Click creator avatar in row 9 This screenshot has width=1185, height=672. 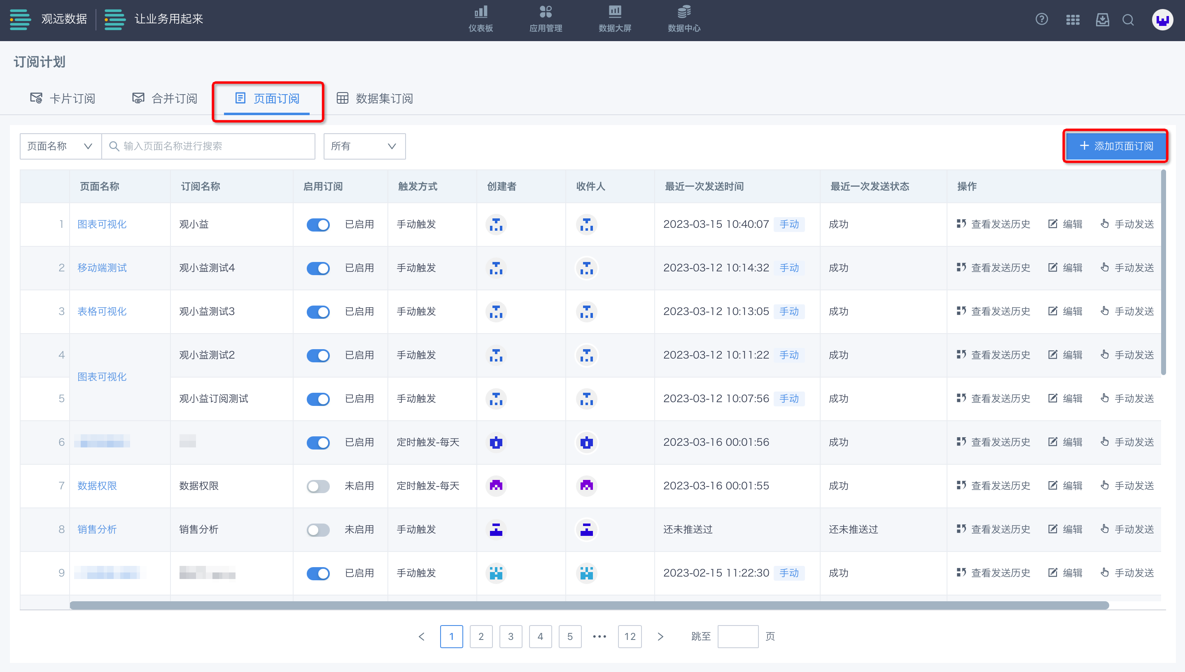tap(496, 573)
